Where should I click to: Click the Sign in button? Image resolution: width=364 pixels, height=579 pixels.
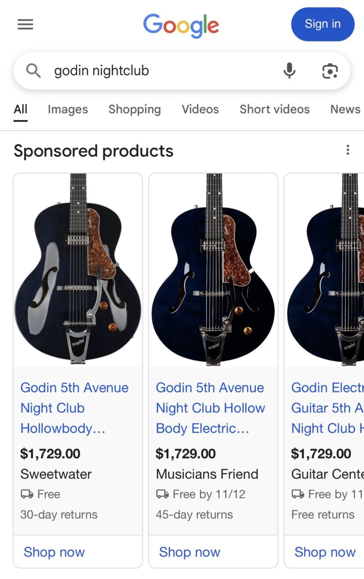click(x=323, y=24)
